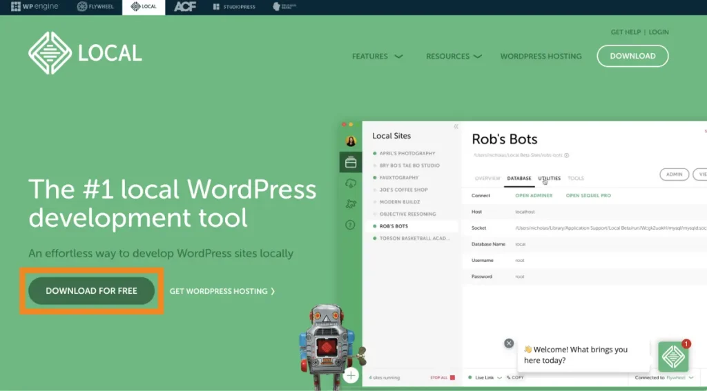Click the Download for Free button
This screenshot has height=391, width=707.
[92, 291]
